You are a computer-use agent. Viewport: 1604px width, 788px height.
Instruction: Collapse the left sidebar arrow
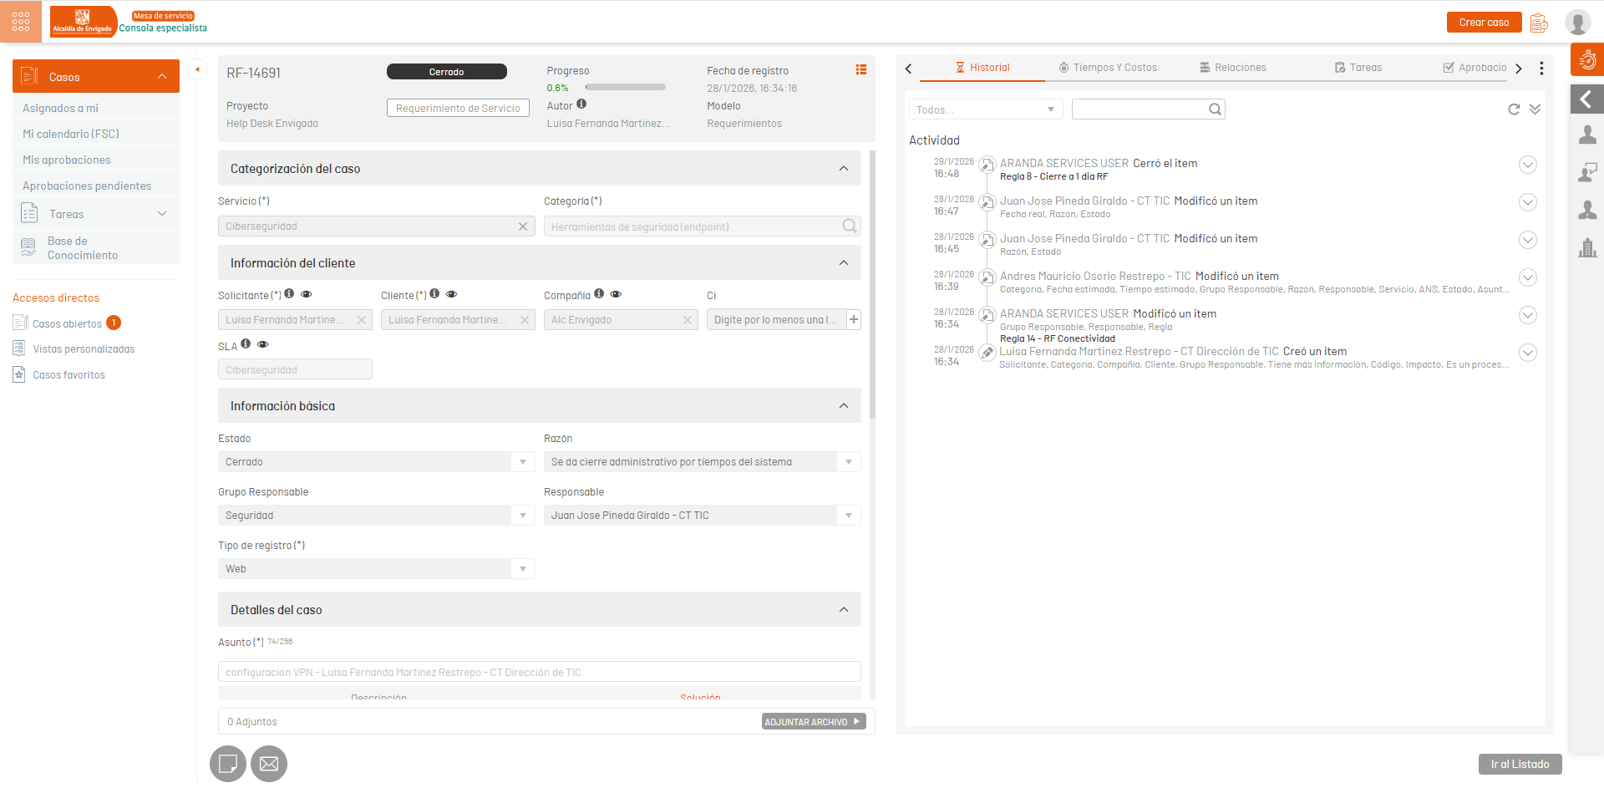[x=197, y=69]
